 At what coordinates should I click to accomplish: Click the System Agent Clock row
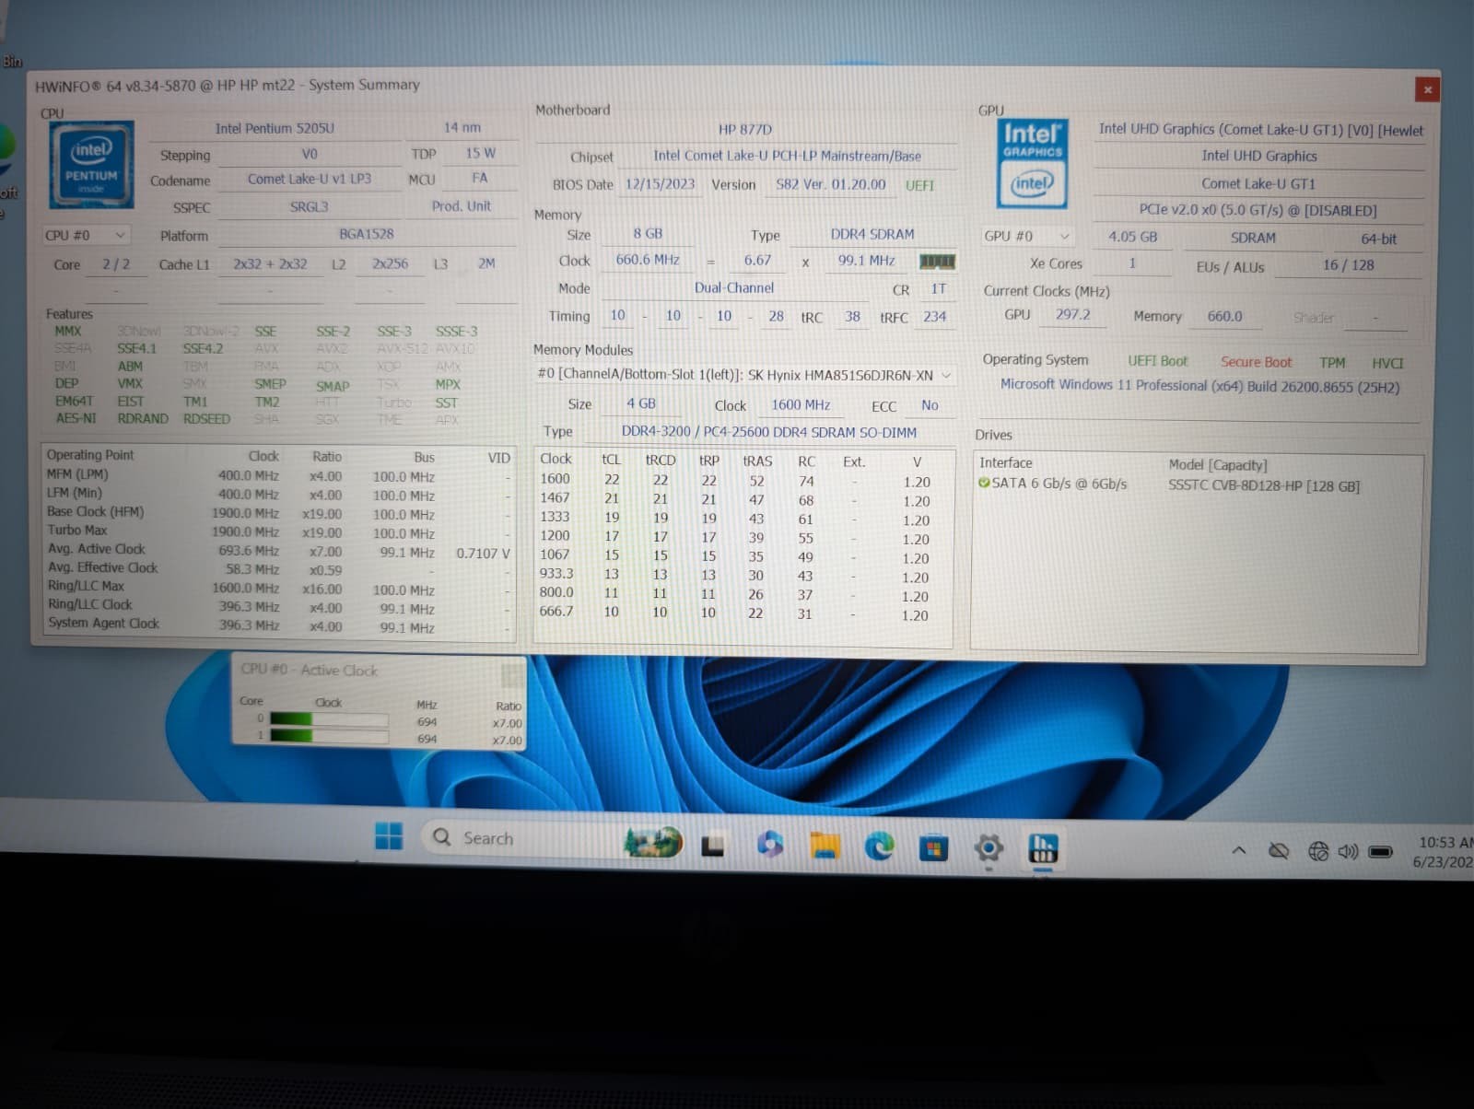[x=277, y=625]
